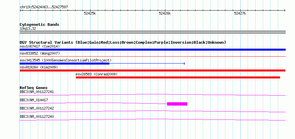Screen dimensions: 295x139
Task: Click the BBC3|NM_001127240 magenta intron line
Action: tap(152, 120)
